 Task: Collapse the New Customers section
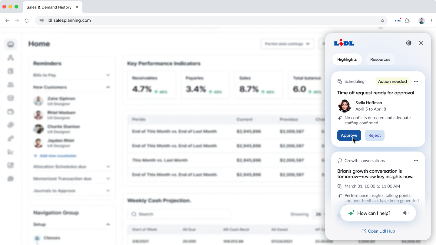108,87
